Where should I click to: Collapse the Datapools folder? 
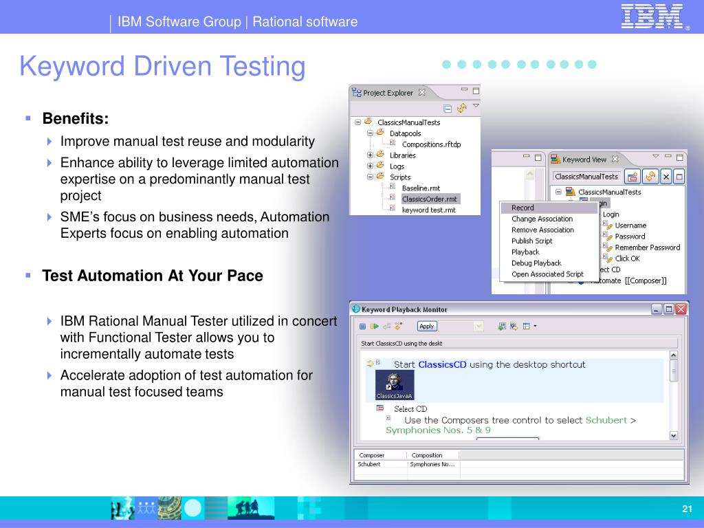pos(370,133)
